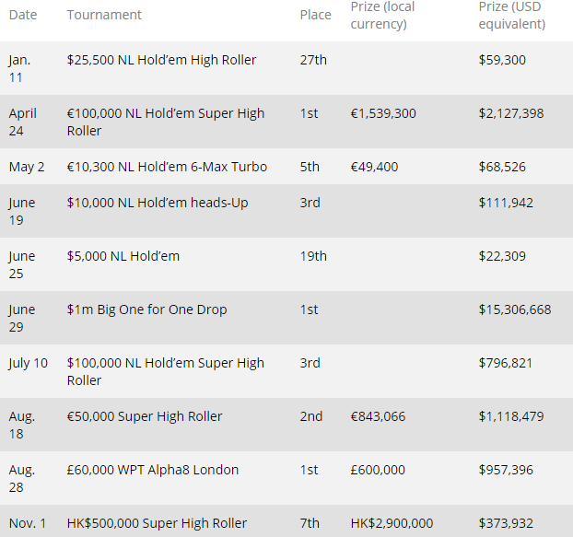Select the HK$500,000 Super High Roller tournament
573x537 pixels.
tap(157, 523)
